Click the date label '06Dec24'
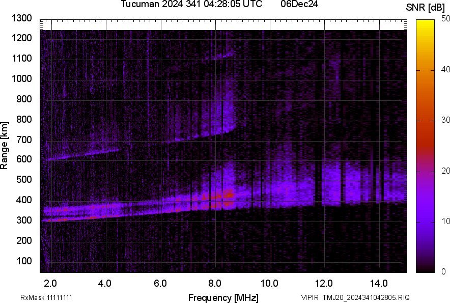Image resolution: width=450 pixels, height=303 pixels. (299, 4)
